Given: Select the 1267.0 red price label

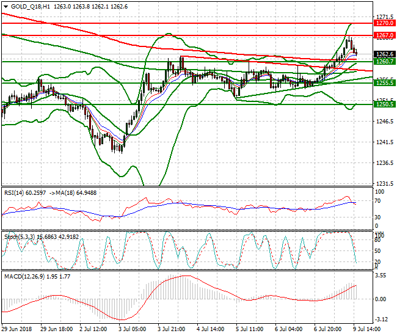Looking at the screenshot, I should click(x=385, y=35).
